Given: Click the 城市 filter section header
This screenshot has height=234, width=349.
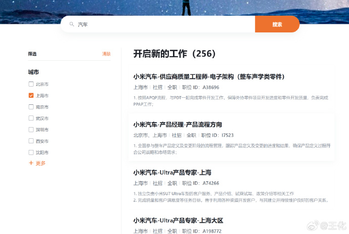Looking at the screenshot, I should (33, 72).
